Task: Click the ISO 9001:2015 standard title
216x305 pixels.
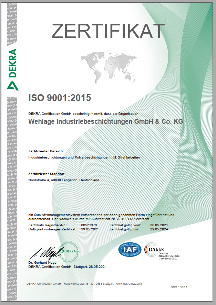Action: pyautogui.click(x=60, y=98)
